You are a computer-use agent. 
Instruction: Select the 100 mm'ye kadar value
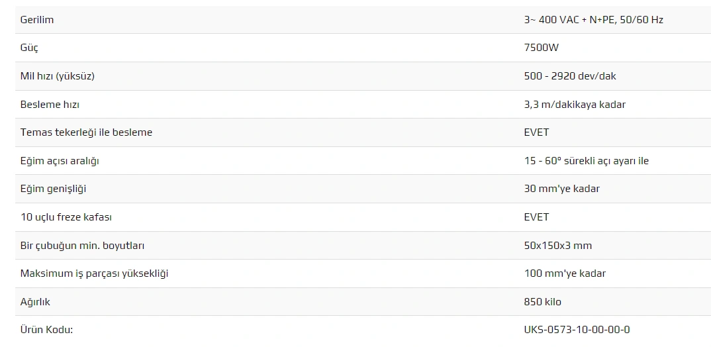pyautogui.click(x=564, y=273)
